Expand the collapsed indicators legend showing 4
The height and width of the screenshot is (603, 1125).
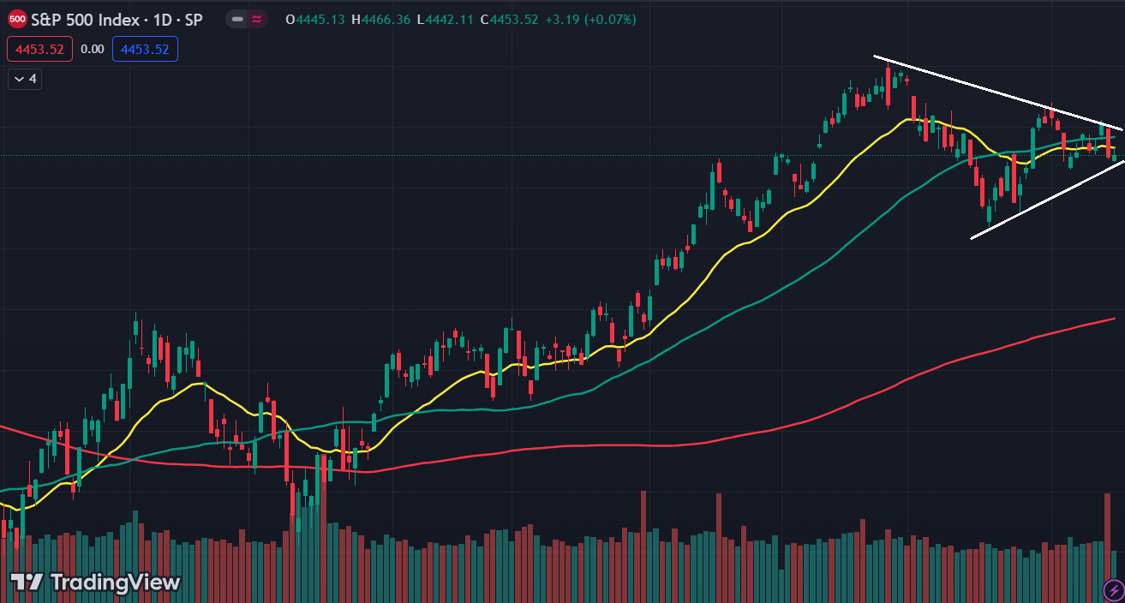coord(25,79)
